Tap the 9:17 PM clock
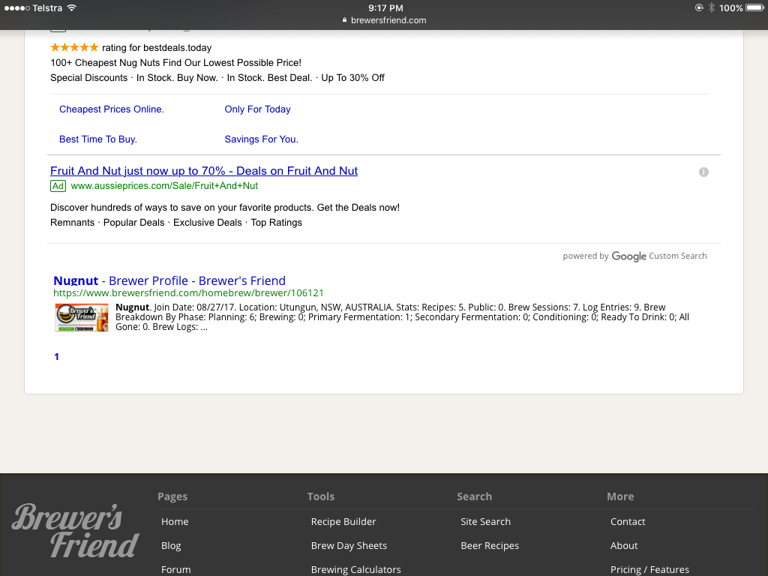The height and width of the screenshot is (576, 768). pyautogui.click(x=385, y=7)
